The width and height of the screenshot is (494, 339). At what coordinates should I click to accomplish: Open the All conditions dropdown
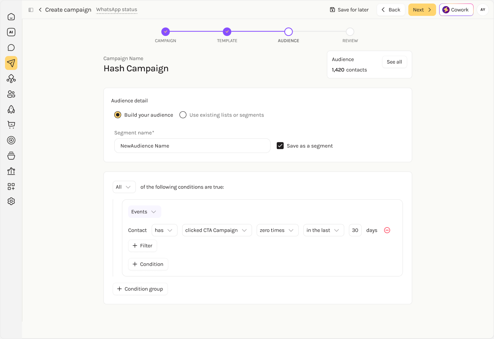[124, 187]
